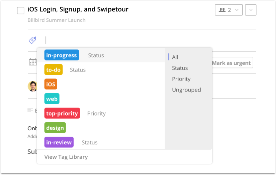Open View Tag Library link
This screenshot has height=175, width=276.
[66, 157]
